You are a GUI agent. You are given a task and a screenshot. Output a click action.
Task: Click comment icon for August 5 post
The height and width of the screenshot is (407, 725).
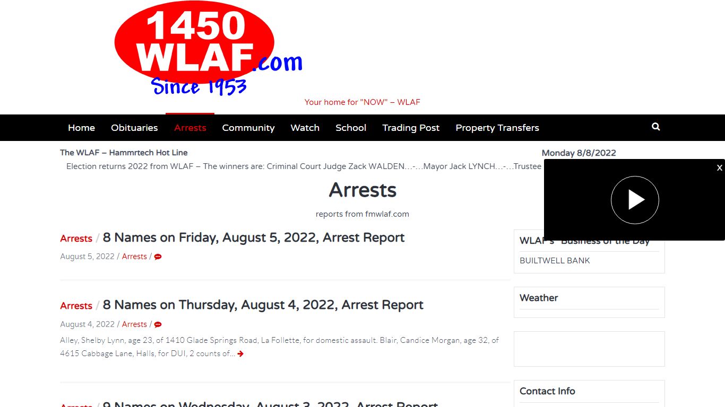pyautogui.click(x=158, y=256)
